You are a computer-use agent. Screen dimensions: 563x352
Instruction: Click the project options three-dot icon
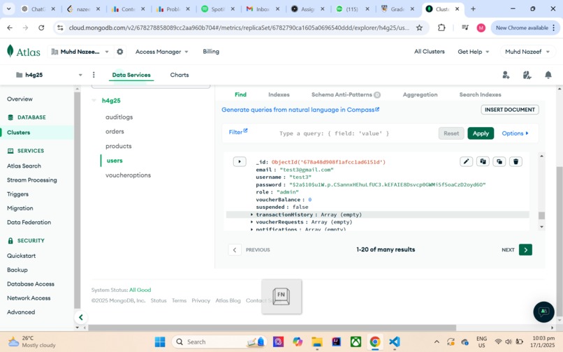[94, 75]
